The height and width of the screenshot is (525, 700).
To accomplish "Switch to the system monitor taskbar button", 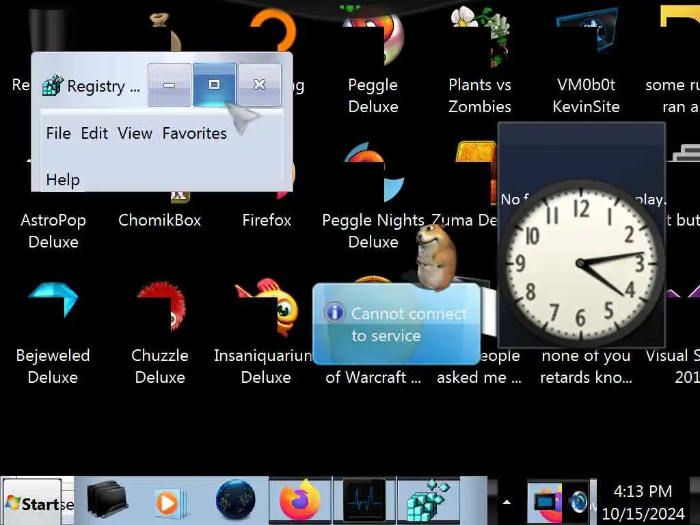I will (x=364, y=500).
